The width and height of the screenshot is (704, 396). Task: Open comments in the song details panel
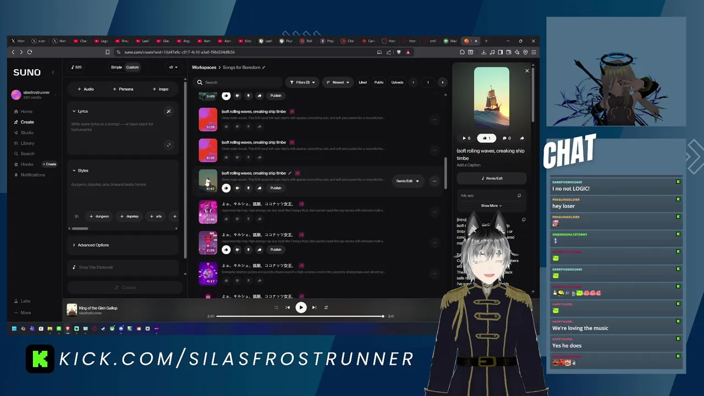(x=507, y=138)
